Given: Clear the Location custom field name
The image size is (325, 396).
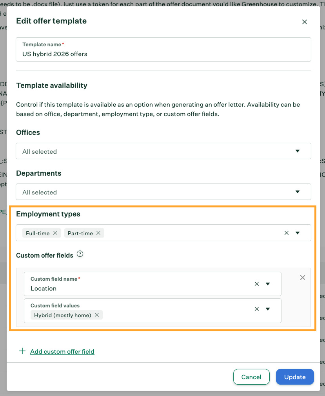Looking at the screenshot, I should pos(257,284).
